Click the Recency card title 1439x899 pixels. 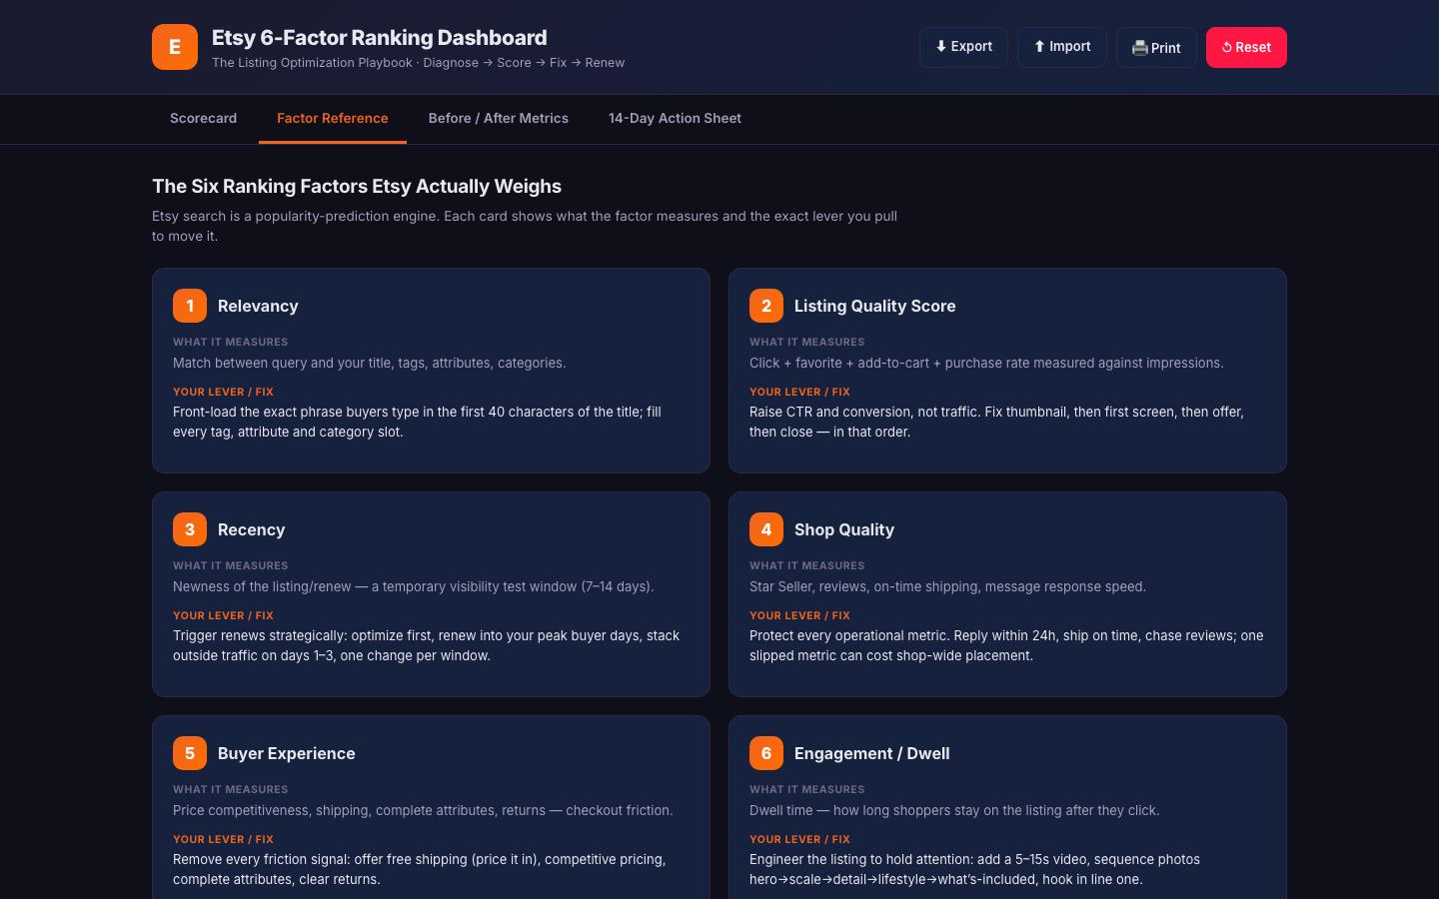[251, 529]
